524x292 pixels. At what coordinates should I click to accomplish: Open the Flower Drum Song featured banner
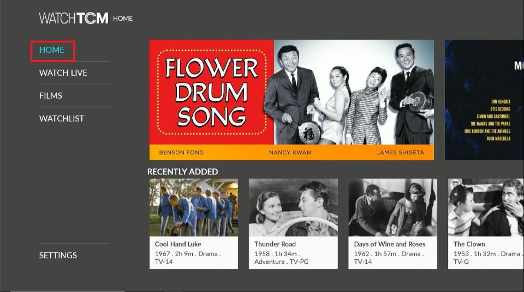tap(291, 100)
